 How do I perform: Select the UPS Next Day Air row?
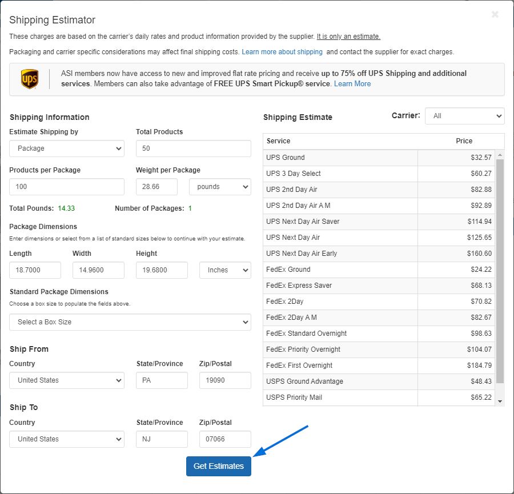click(379, 238)
